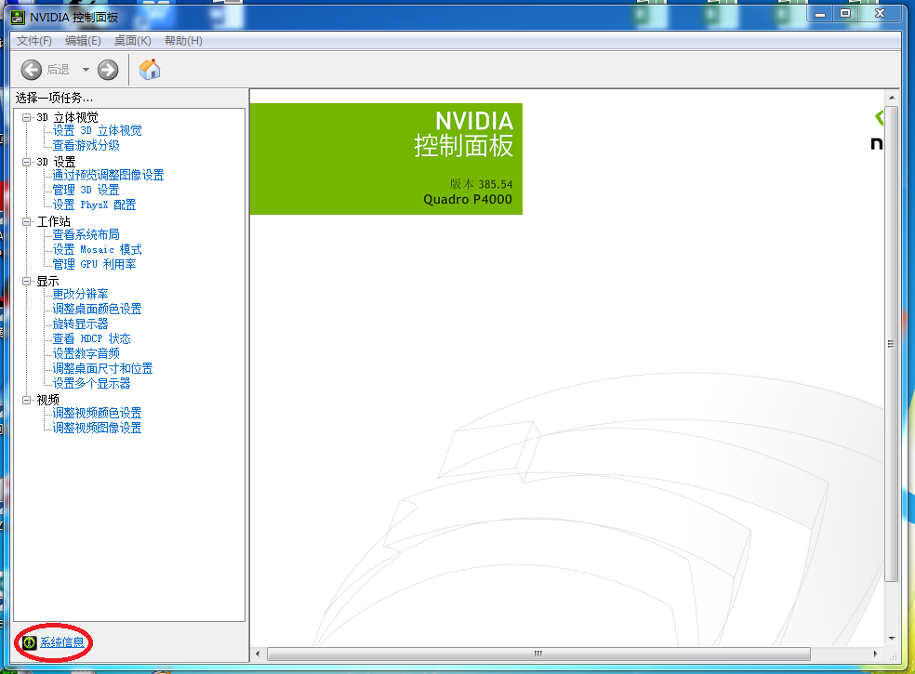
Task: Click the horizontal scrollbar thumb
Action: click(538, 654)
